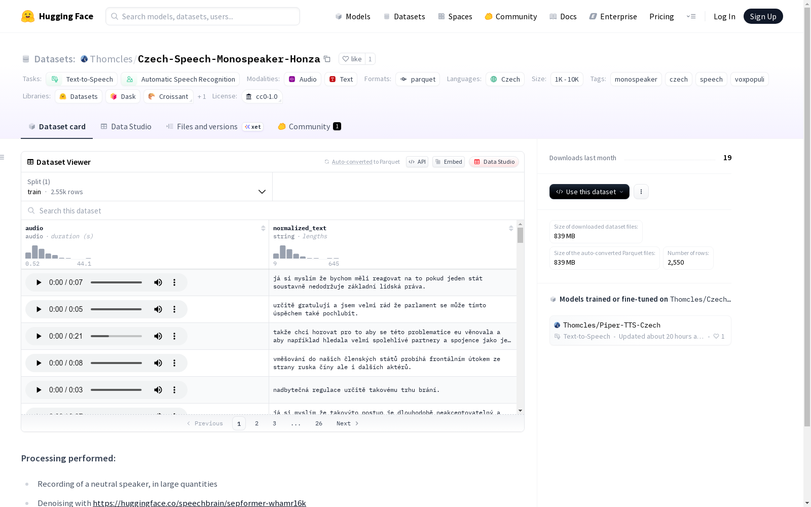Screen dimensions: 811x507
Task: Open the Files and versions tab
Action: pos(214,127)
